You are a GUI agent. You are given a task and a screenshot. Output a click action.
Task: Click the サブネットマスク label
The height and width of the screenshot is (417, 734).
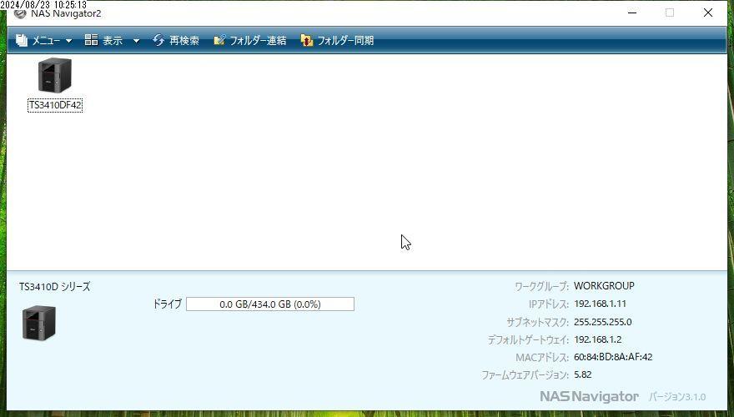[x=537, y=322]
